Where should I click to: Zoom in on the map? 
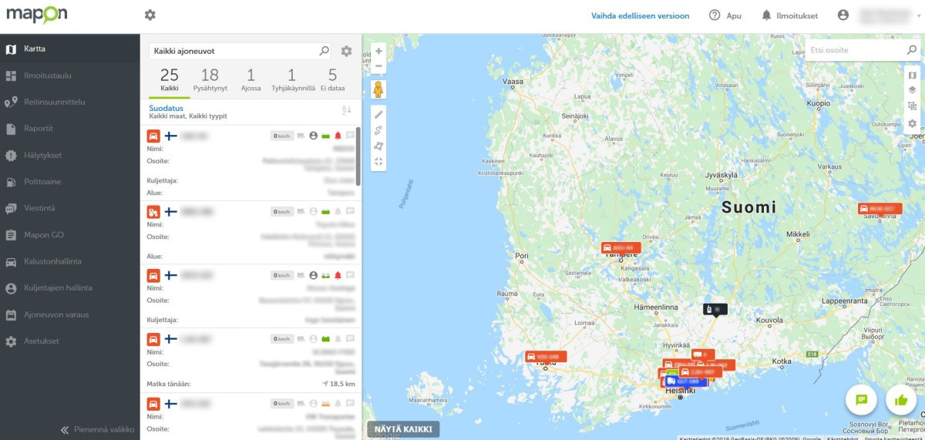click(378, 52)
